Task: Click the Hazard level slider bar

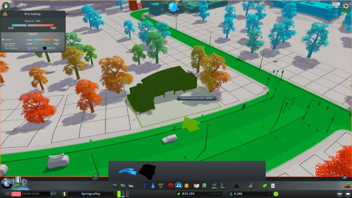Action: [33, 25]
